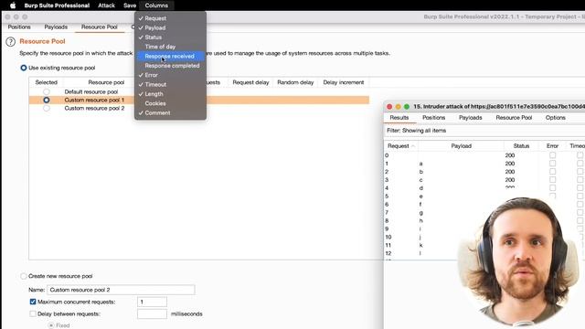Image resolution: width=585 pixels, height=329 pixels.
Task: Click the Random delay column header
Action: 295,82
